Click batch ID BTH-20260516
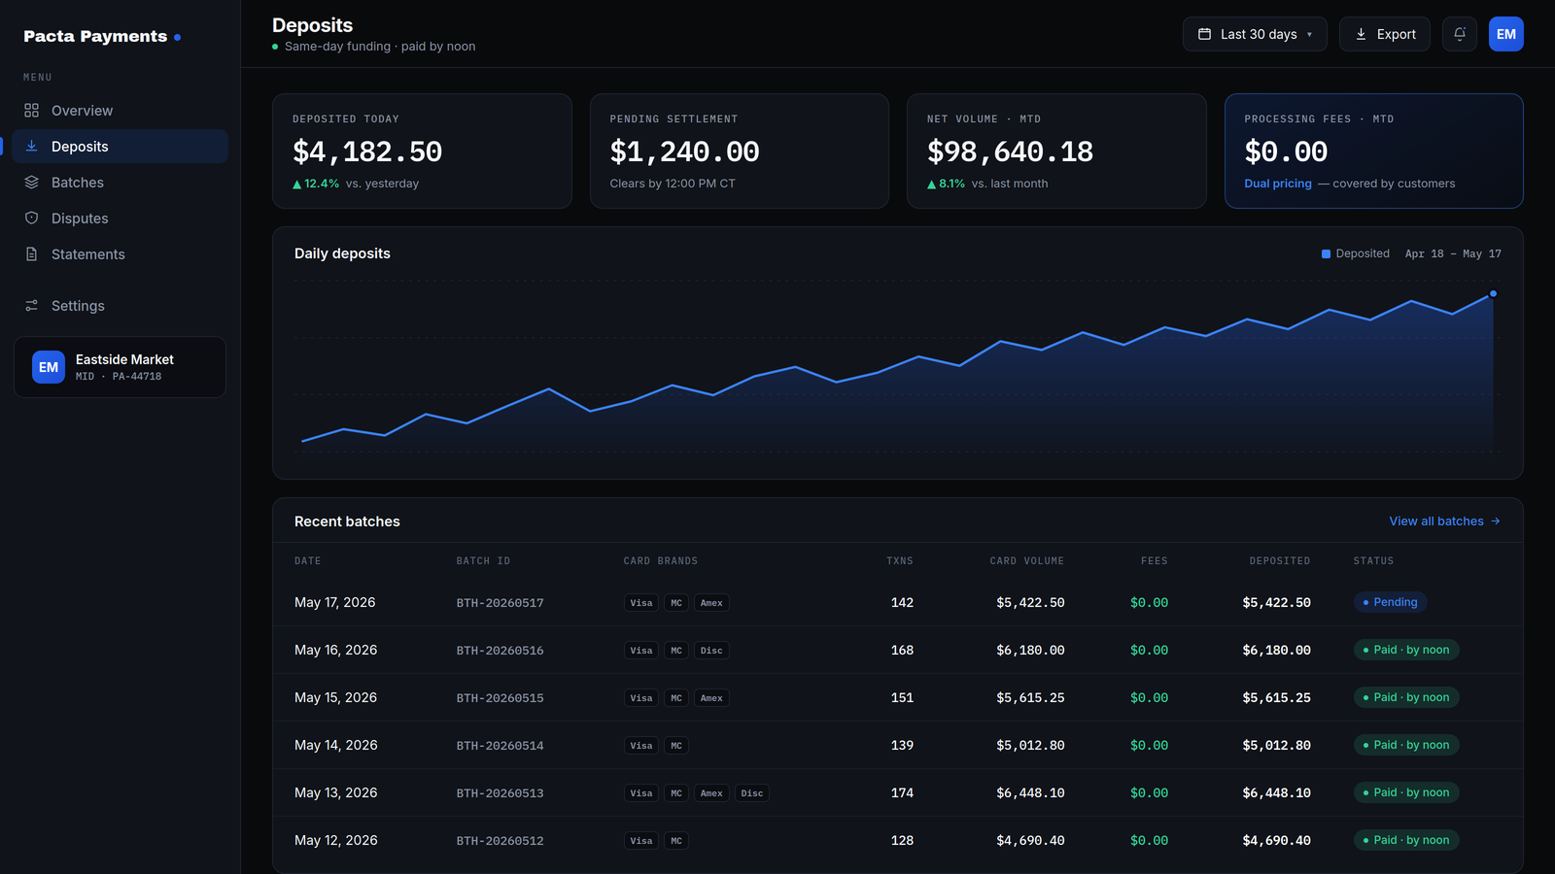Image resolution: width=1555 pixels, height=874 pixels. 501,651
